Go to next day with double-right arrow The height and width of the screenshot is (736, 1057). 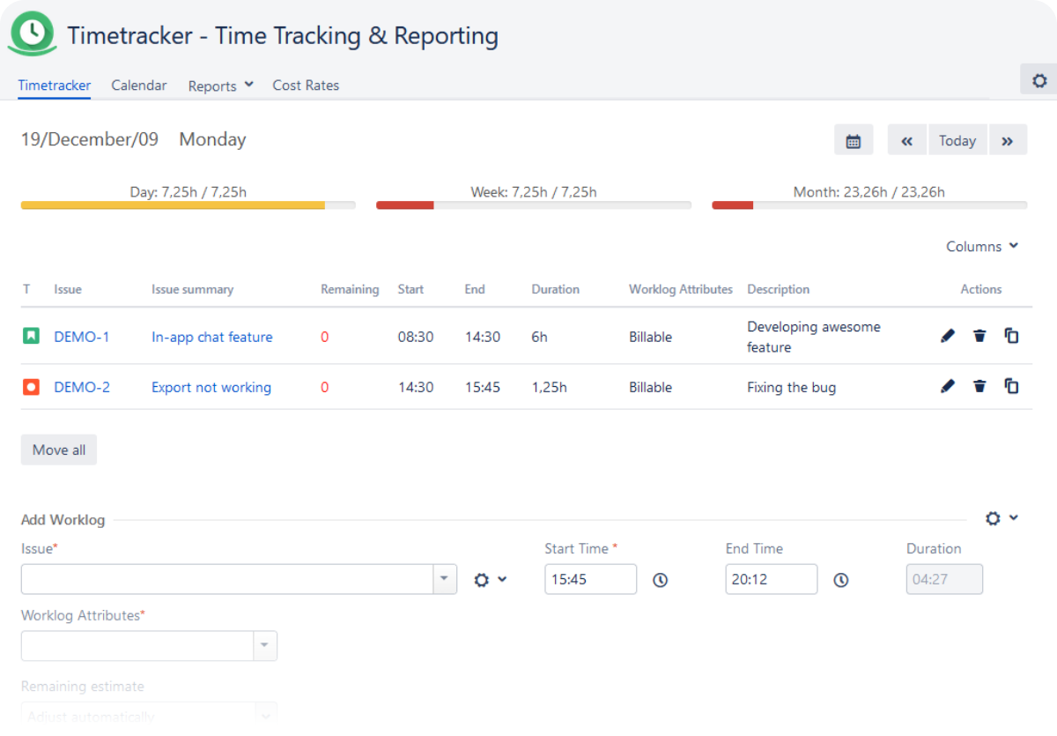coord(1008,140)
